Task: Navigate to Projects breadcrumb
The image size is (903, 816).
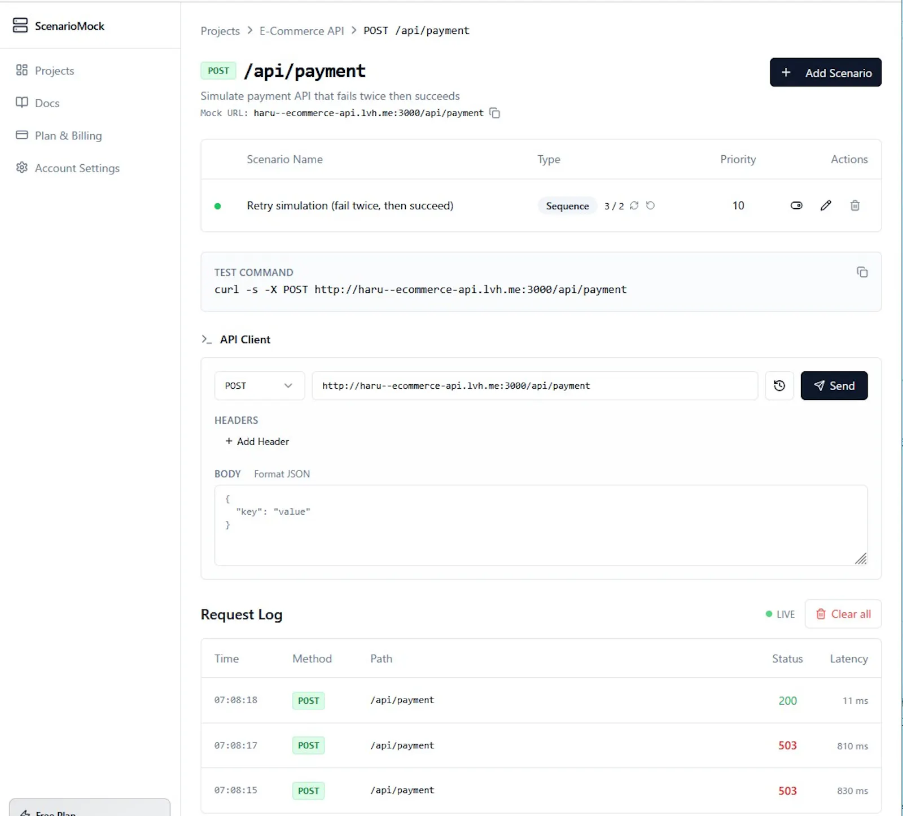Action: (220, 30)
